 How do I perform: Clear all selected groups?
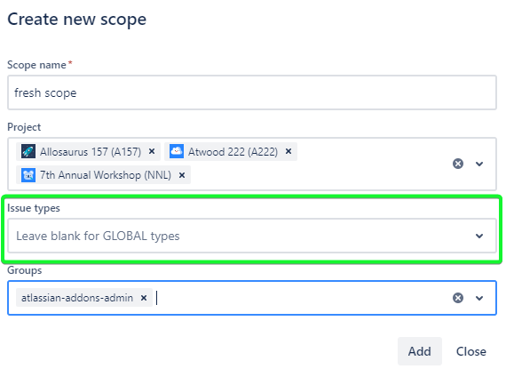click(x=458, y=298)
